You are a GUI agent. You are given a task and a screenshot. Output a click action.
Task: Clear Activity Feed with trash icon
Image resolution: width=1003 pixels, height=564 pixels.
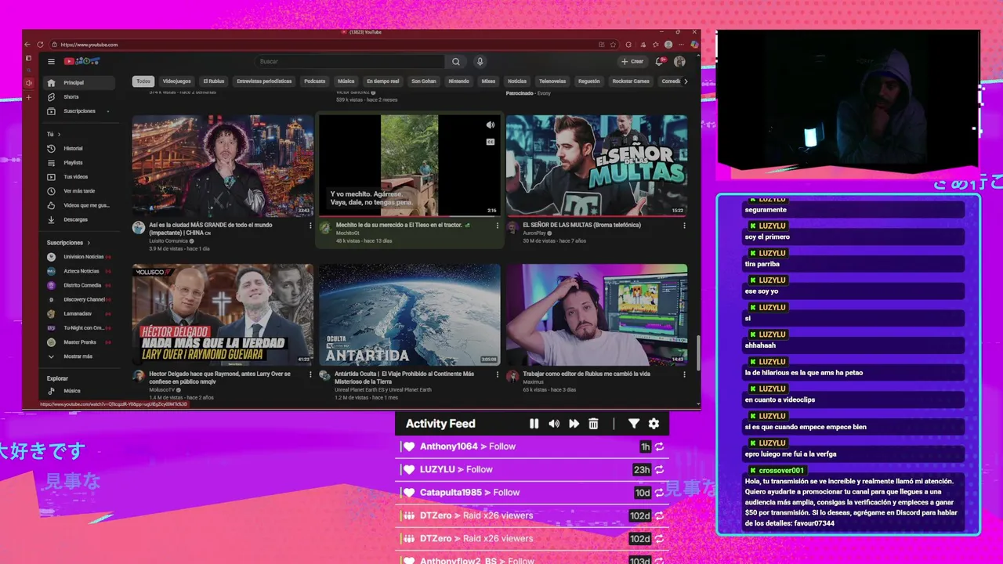pos(593,424)
